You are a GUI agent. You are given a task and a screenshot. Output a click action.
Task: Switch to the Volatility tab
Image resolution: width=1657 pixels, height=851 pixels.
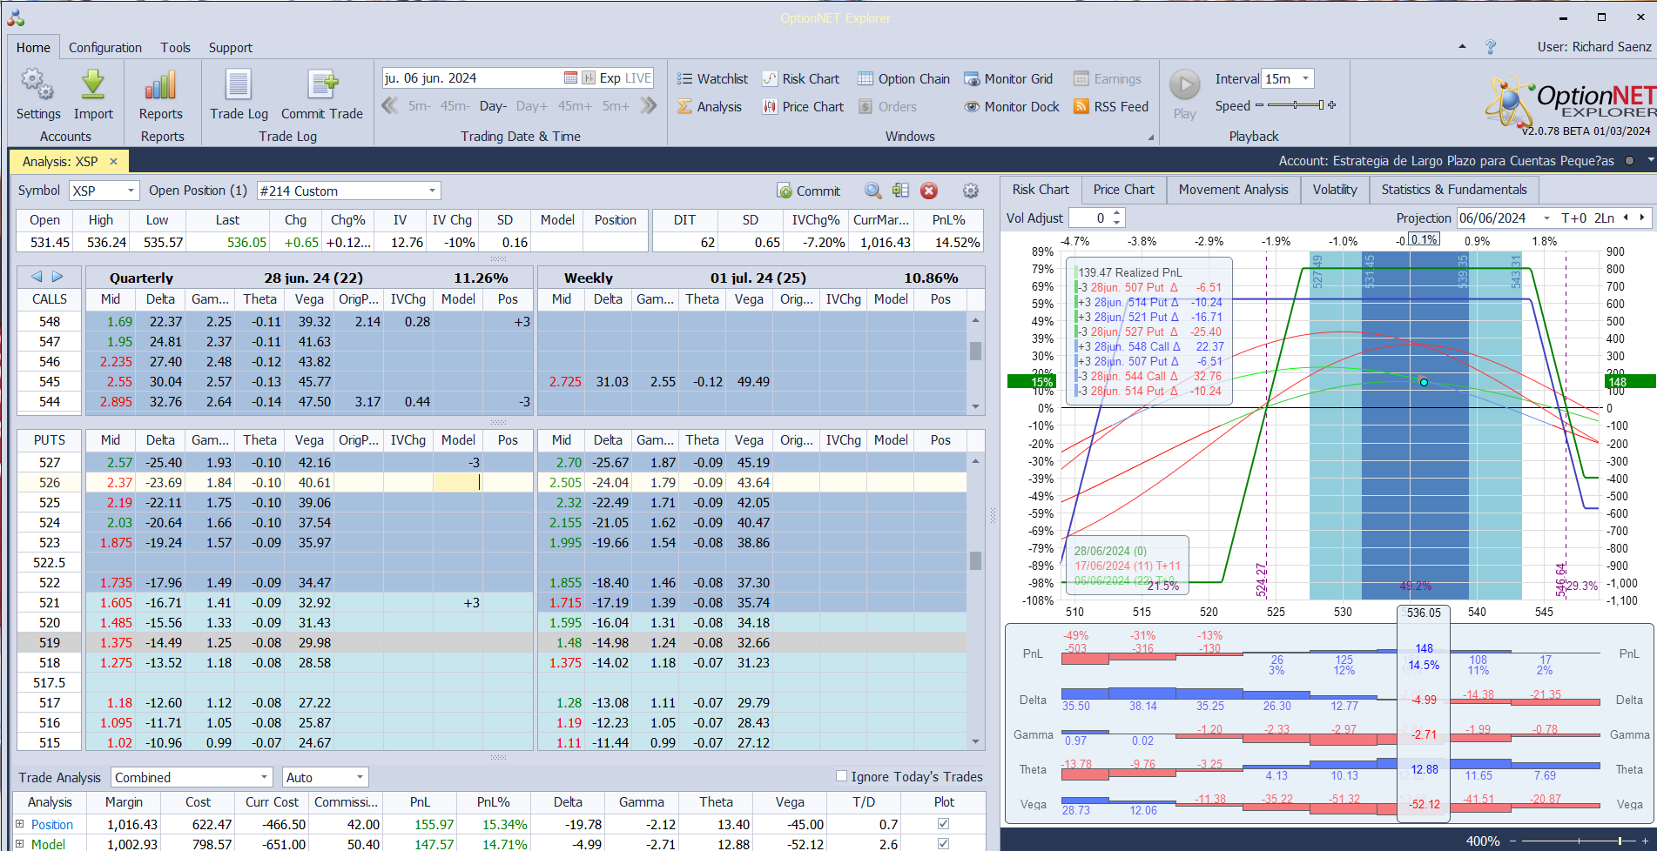tap(1335, 190)
